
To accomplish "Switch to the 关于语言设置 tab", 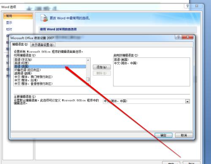I will click(x=43, y=45).
